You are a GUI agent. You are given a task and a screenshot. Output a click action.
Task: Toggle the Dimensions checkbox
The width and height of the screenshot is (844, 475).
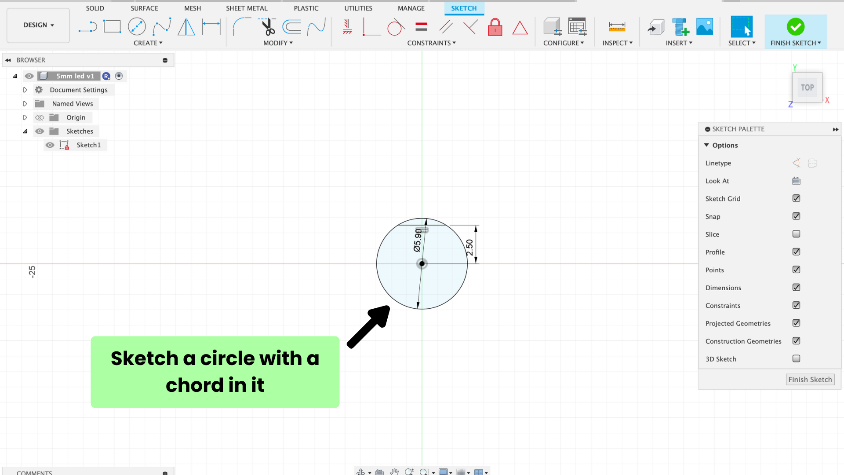(x=796, y=287)
